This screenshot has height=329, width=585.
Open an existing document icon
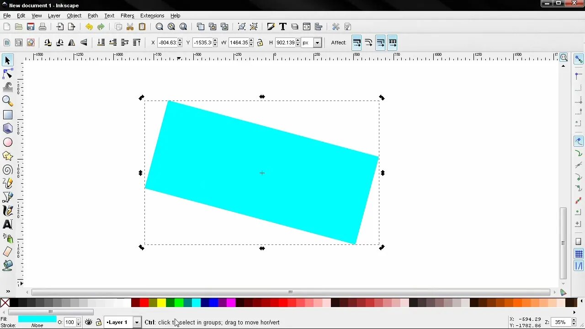19,27
